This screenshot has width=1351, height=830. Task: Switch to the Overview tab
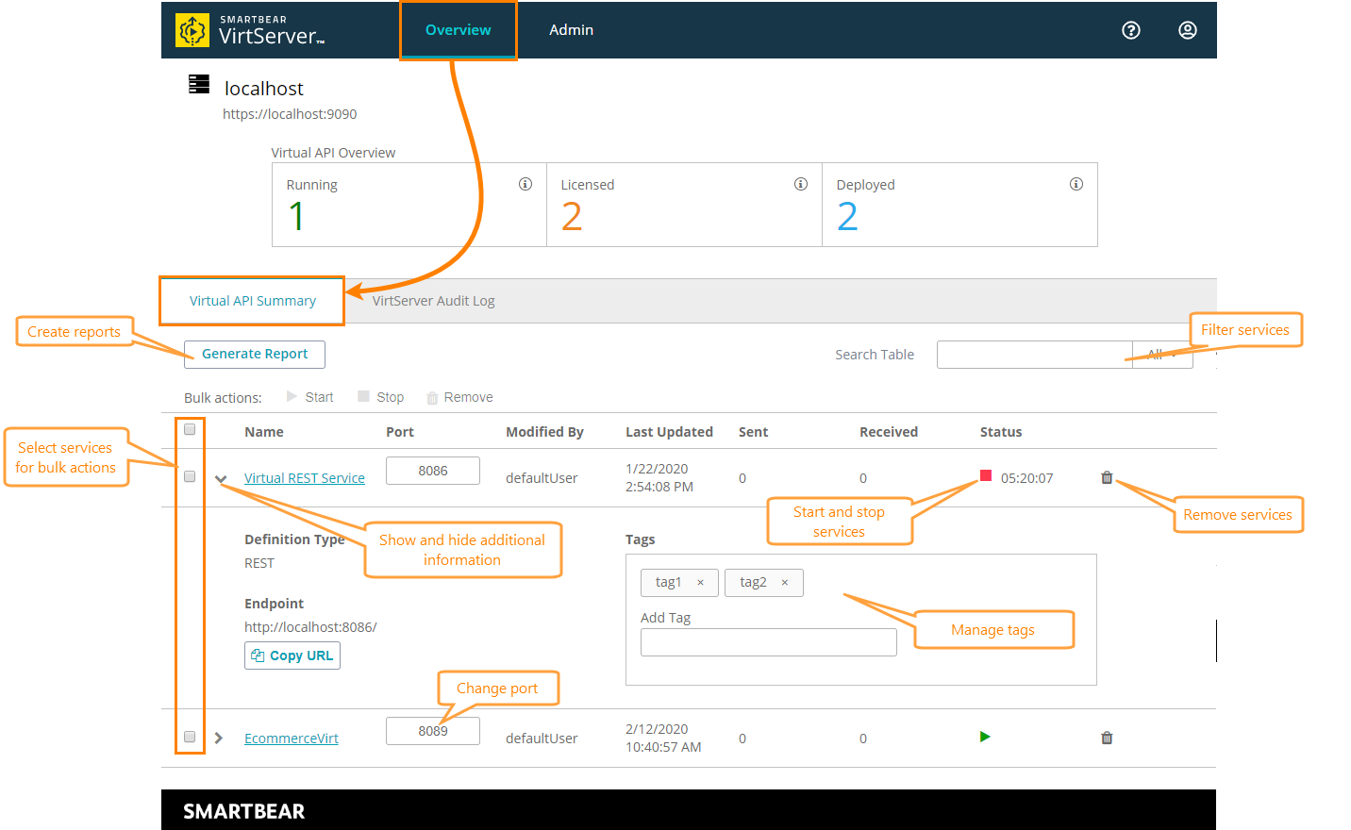tap(459, 30)
